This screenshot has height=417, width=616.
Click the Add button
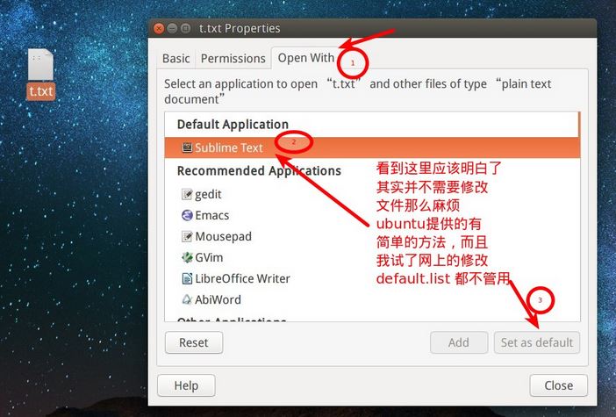pyautogui.click(x=459, y=342)
